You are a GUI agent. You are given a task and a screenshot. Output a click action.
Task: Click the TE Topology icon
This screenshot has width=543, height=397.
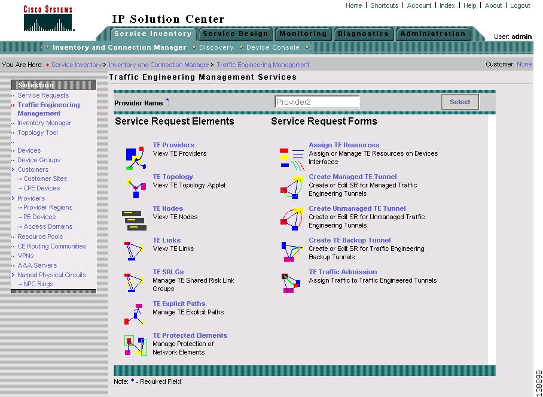(x=136, y=188)
